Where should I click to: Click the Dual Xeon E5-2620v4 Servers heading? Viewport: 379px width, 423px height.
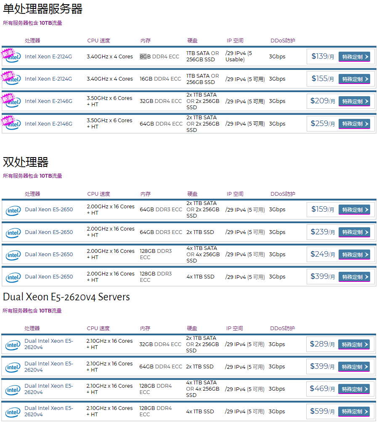tap(66, 297)
